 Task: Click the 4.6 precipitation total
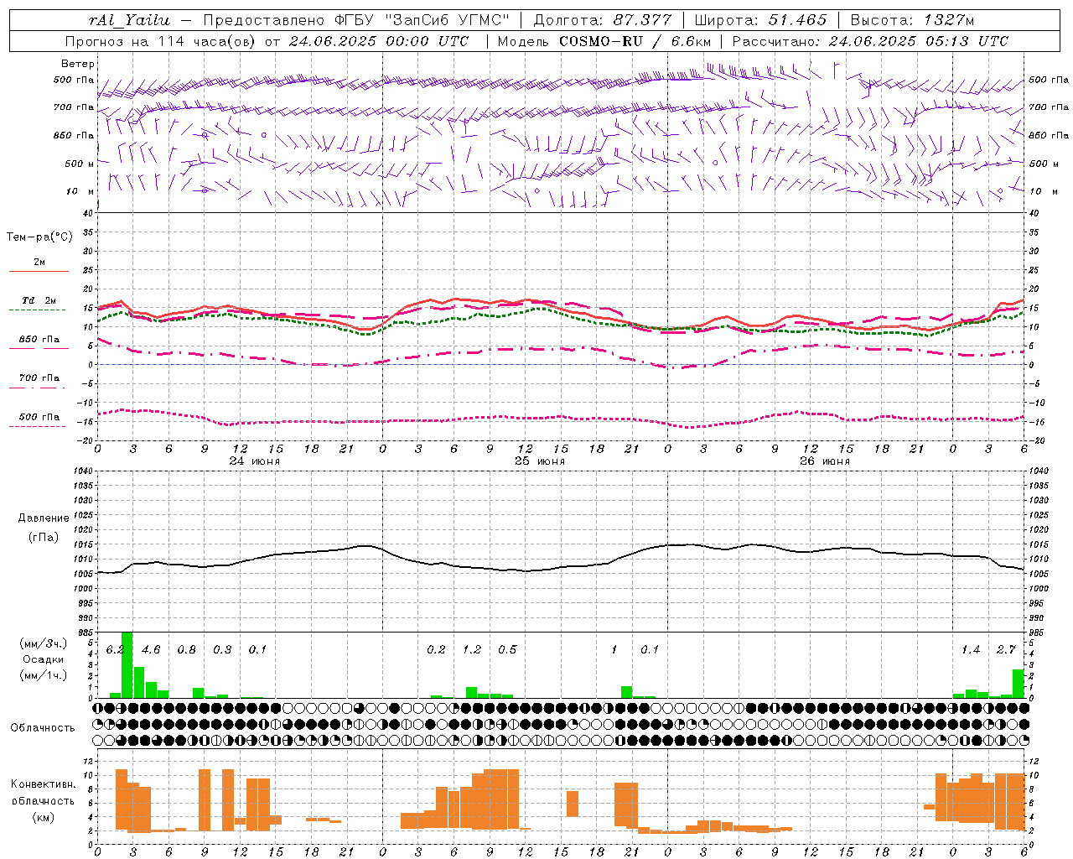(x=151, y=649)
